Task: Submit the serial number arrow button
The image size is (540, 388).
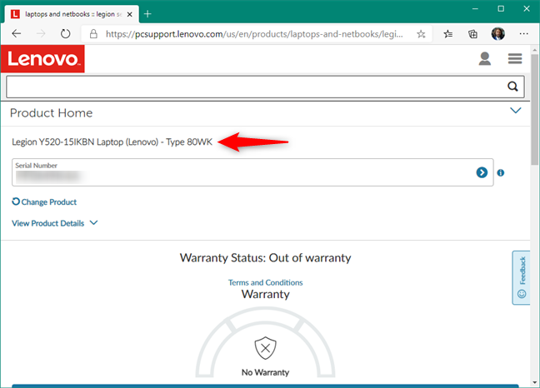Action: (x=482, y=172)
